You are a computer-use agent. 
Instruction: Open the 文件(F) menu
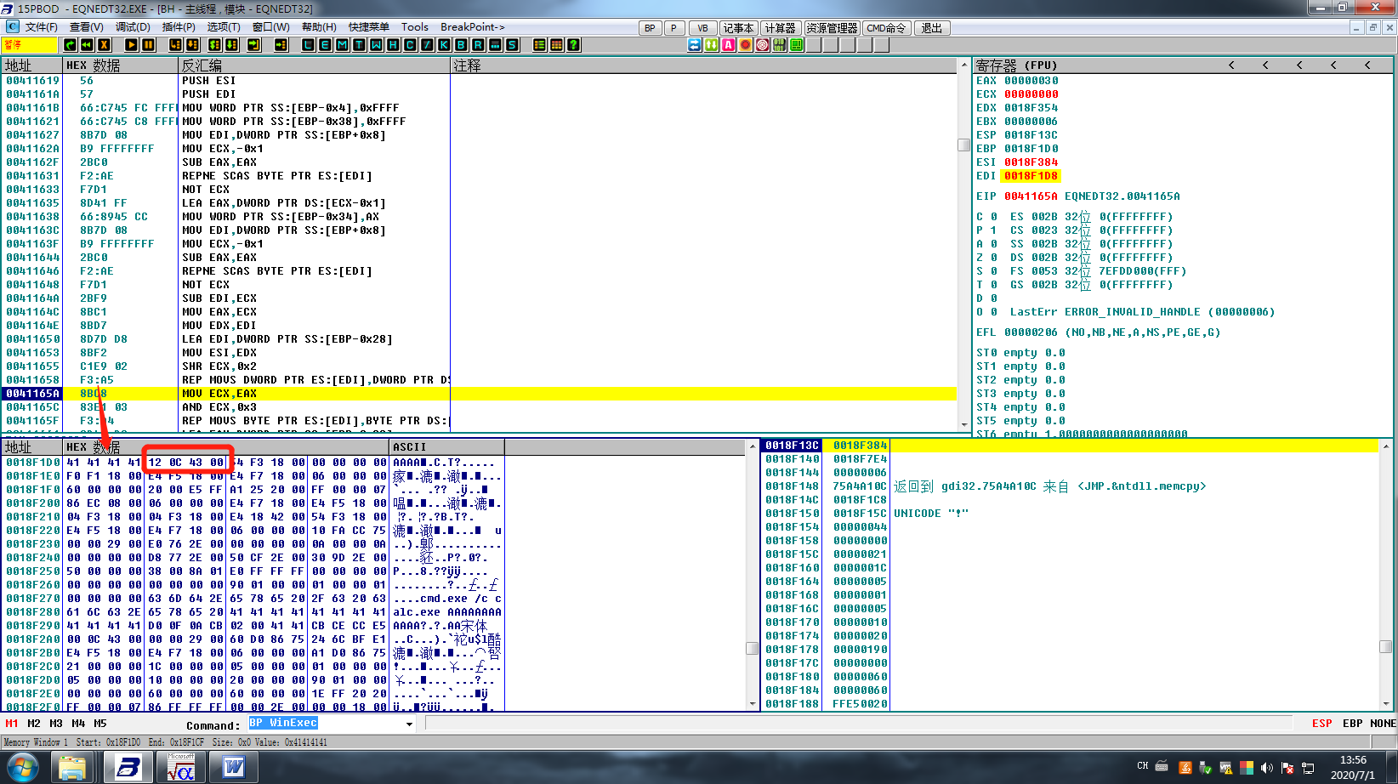tap(41, 27)
